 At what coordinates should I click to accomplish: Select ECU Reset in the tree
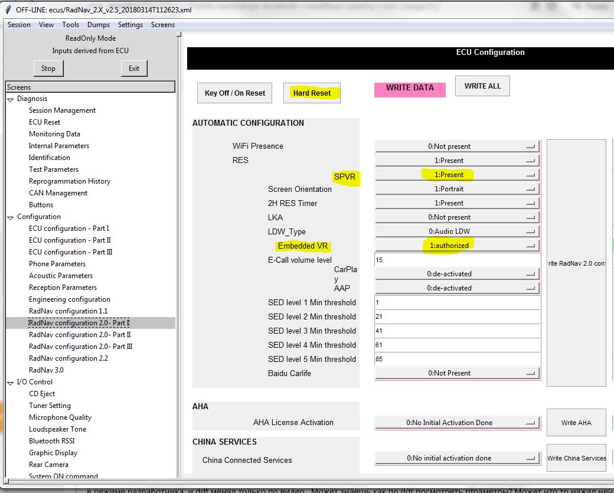tap(44, 122)
